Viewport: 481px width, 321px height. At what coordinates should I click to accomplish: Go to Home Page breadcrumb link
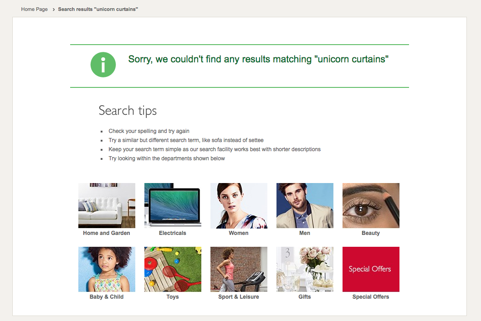(x=34, y=9)
